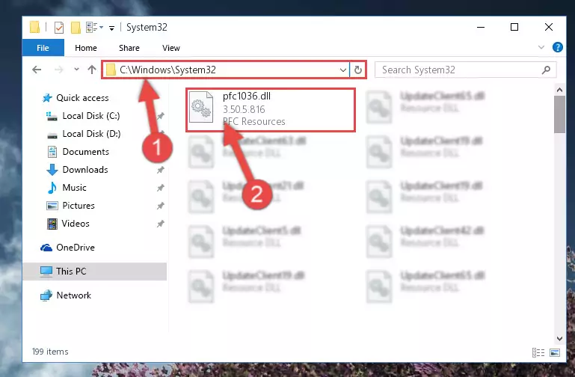Open Local Disk (C:) in sidebar
The image size is (575, 377).
90,116
